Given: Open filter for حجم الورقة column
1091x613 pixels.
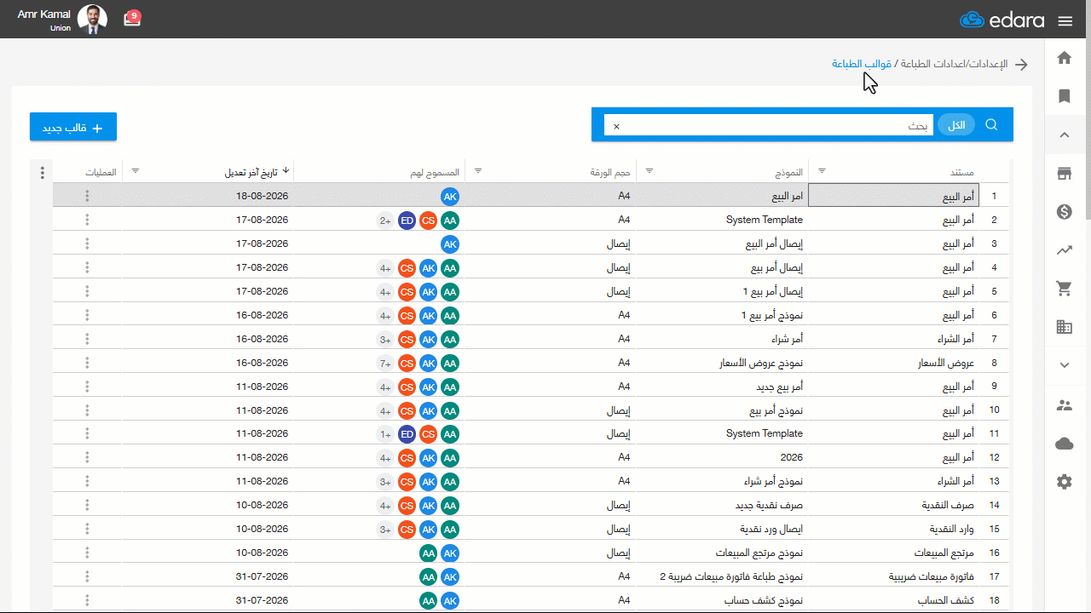Looking at the screenshot, I should pyautogui.click(x=477, y=171).
